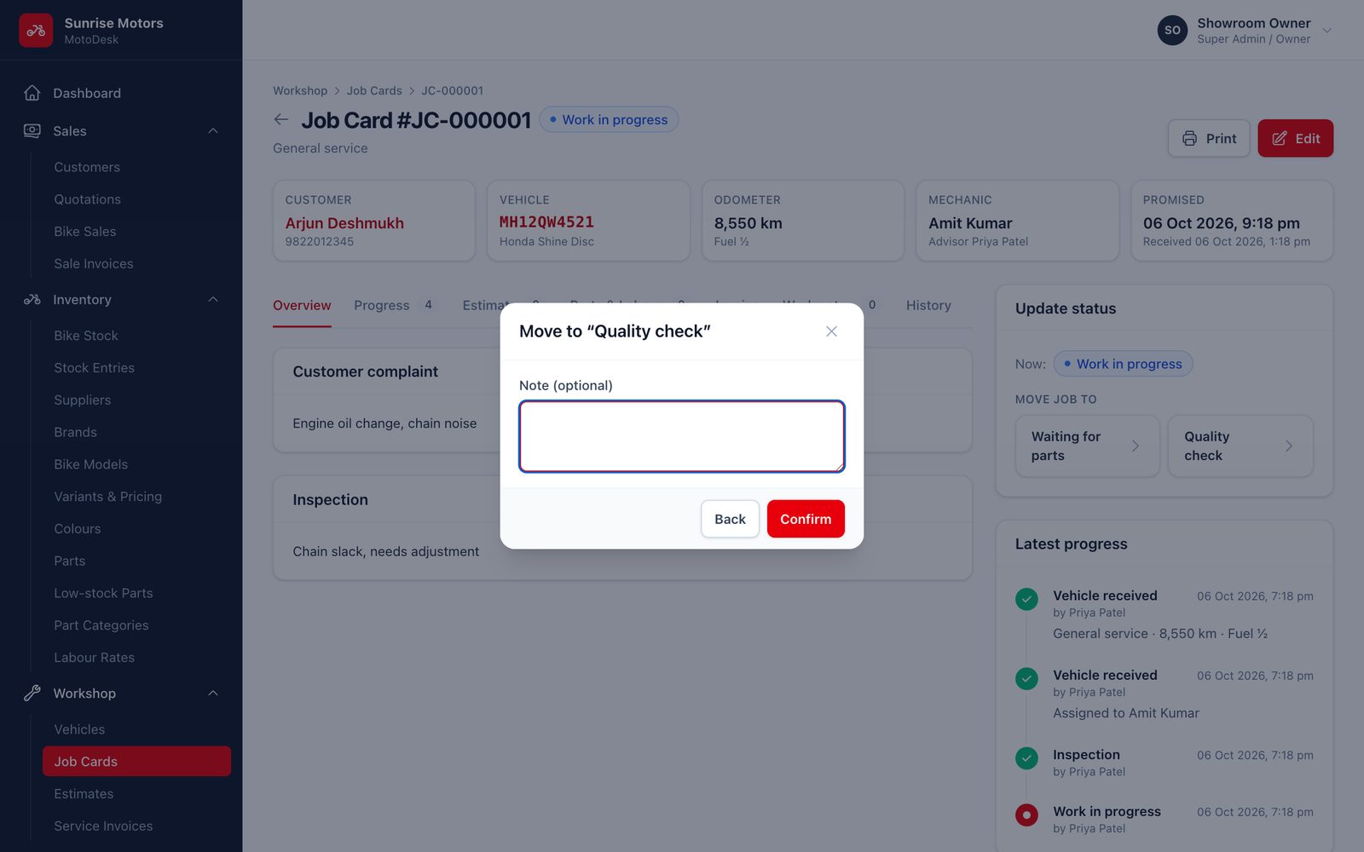Open customer Arjun Deshmukh link
Viewport: 1364px width, 852px height.
344,223
